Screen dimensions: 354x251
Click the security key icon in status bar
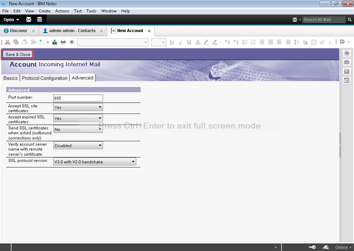(312, 247)
